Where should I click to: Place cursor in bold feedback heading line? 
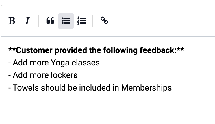click(x=96, y=50)
